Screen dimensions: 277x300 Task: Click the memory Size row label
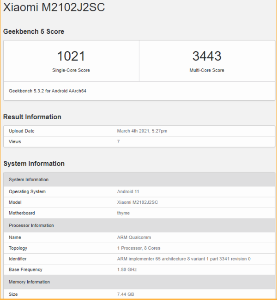tap(13, 294)
